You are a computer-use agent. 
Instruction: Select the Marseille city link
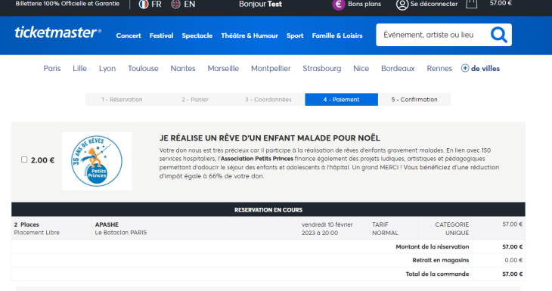tap(223, 68)
